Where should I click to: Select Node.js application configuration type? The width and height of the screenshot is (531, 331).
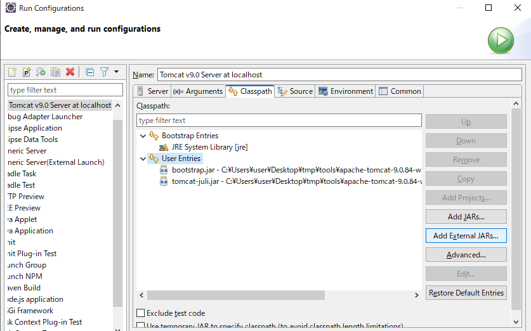pyautogui.click(x=36, y=299)
